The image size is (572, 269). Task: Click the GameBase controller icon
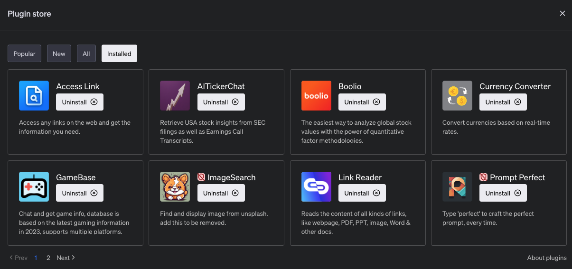pos(34,187)
